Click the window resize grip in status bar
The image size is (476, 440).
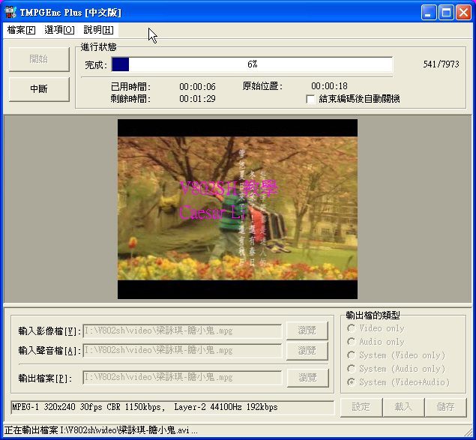click(469, 432)
